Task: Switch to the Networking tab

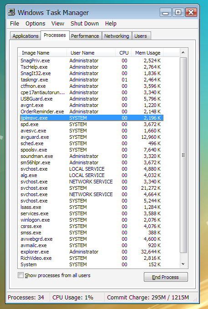Action: tap(117, 36)
